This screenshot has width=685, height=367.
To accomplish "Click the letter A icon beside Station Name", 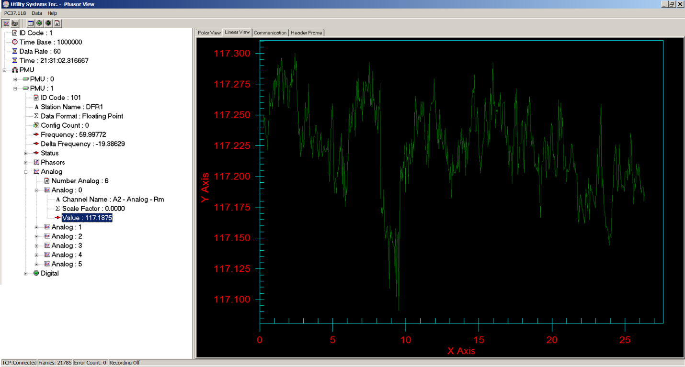I will click(36, 107).
